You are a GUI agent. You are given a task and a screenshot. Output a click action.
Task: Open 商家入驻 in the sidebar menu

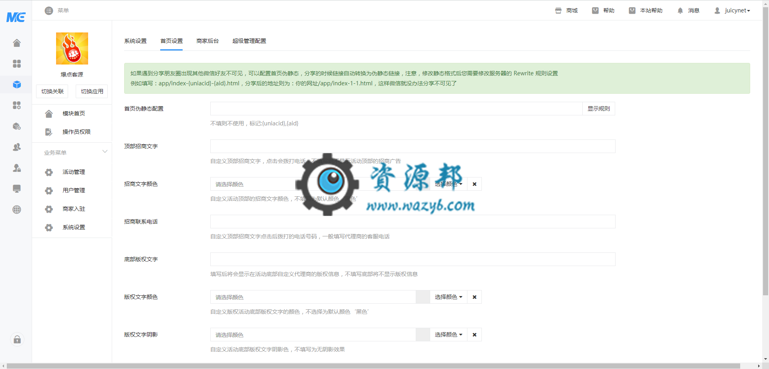pyautogui.click(x=74, y=209)
